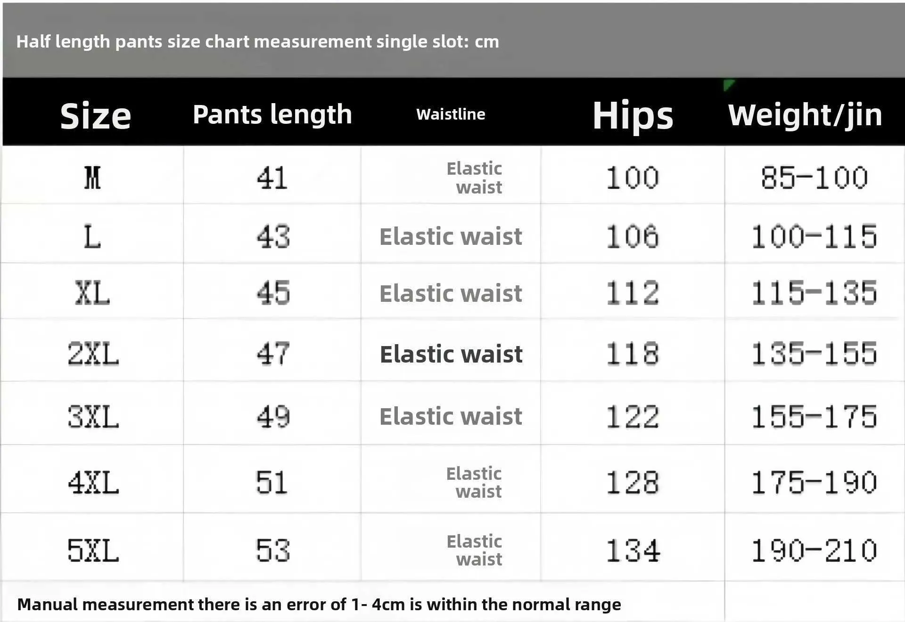The image size is (905, 622).
Task: Click weight range 85-100
Action: pos(814,178)
